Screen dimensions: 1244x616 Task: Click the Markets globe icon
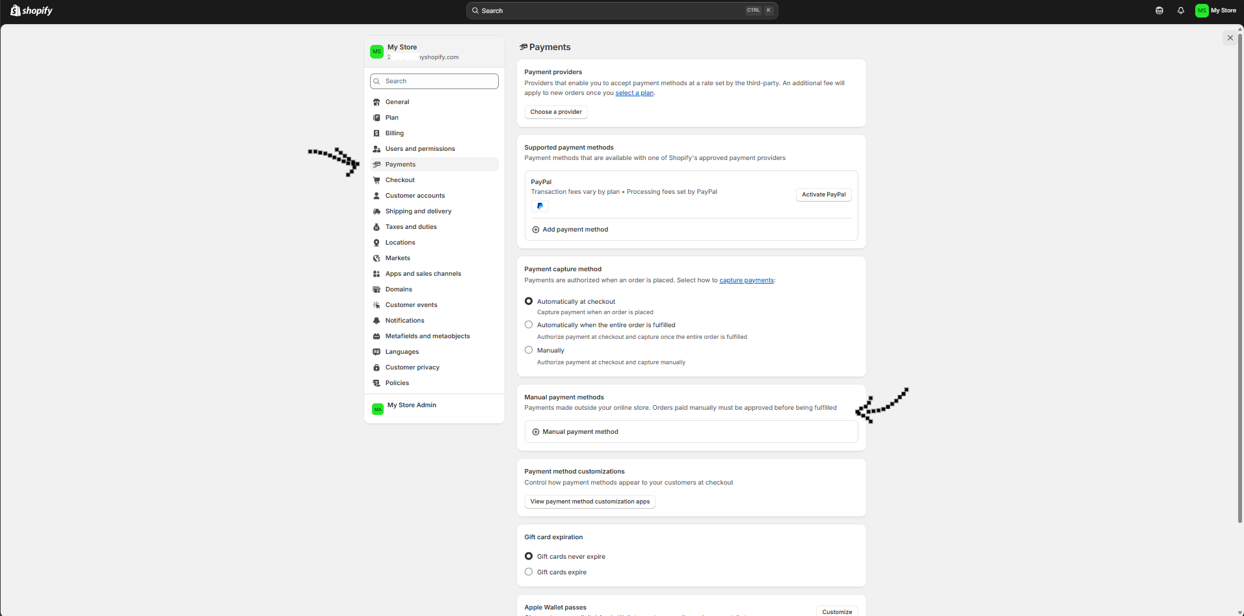click(377, 258)
